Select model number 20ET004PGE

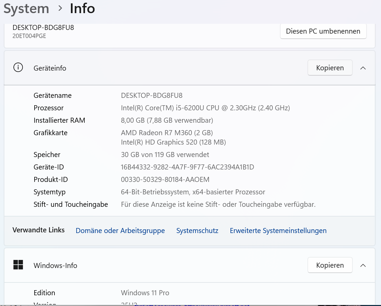[29, 36]
